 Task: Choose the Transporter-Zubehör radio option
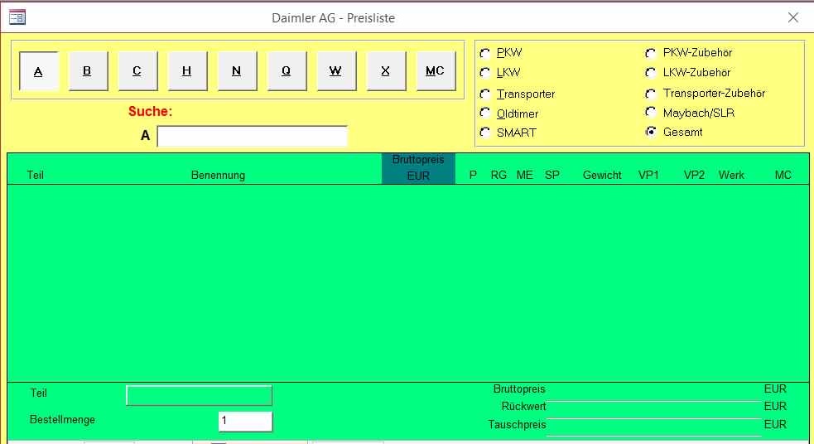tap(651, 94)
